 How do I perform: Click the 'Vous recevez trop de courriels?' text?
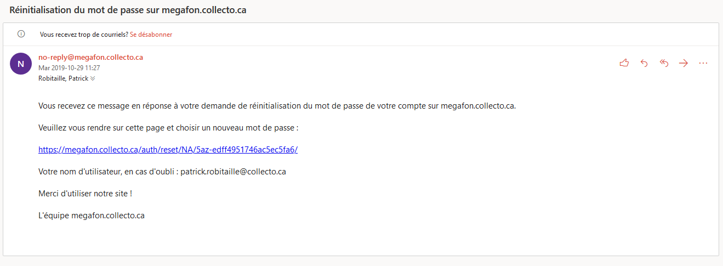coord(84,34)
